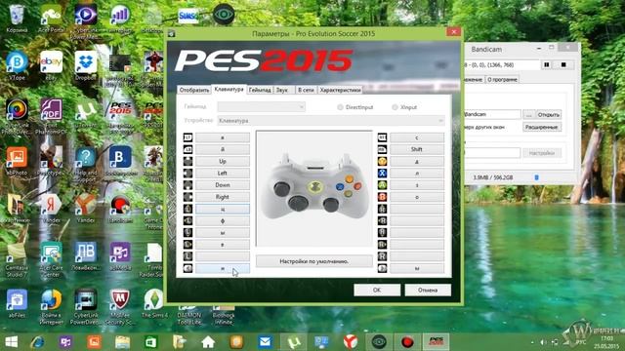Click the Shift key binding button
Viewport: 625px width, 351px height.
click(417, 149)
